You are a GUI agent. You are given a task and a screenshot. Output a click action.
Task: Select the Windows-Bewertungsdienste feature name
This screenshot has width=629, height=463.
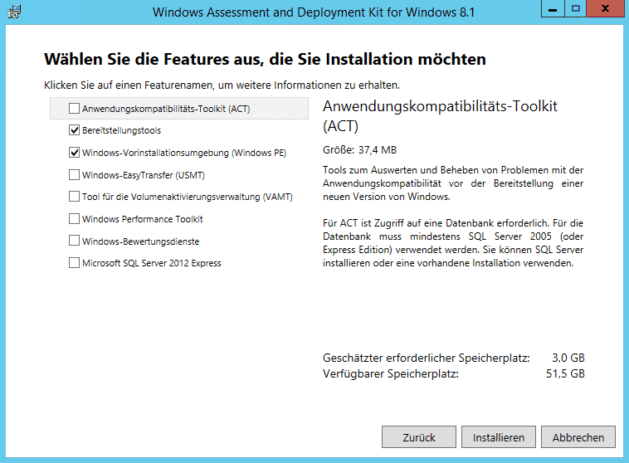141,241
